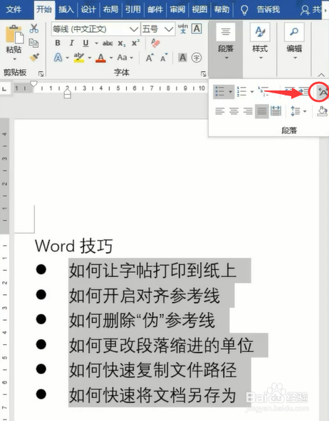Toggle character shading A icon

click(182, 58)
